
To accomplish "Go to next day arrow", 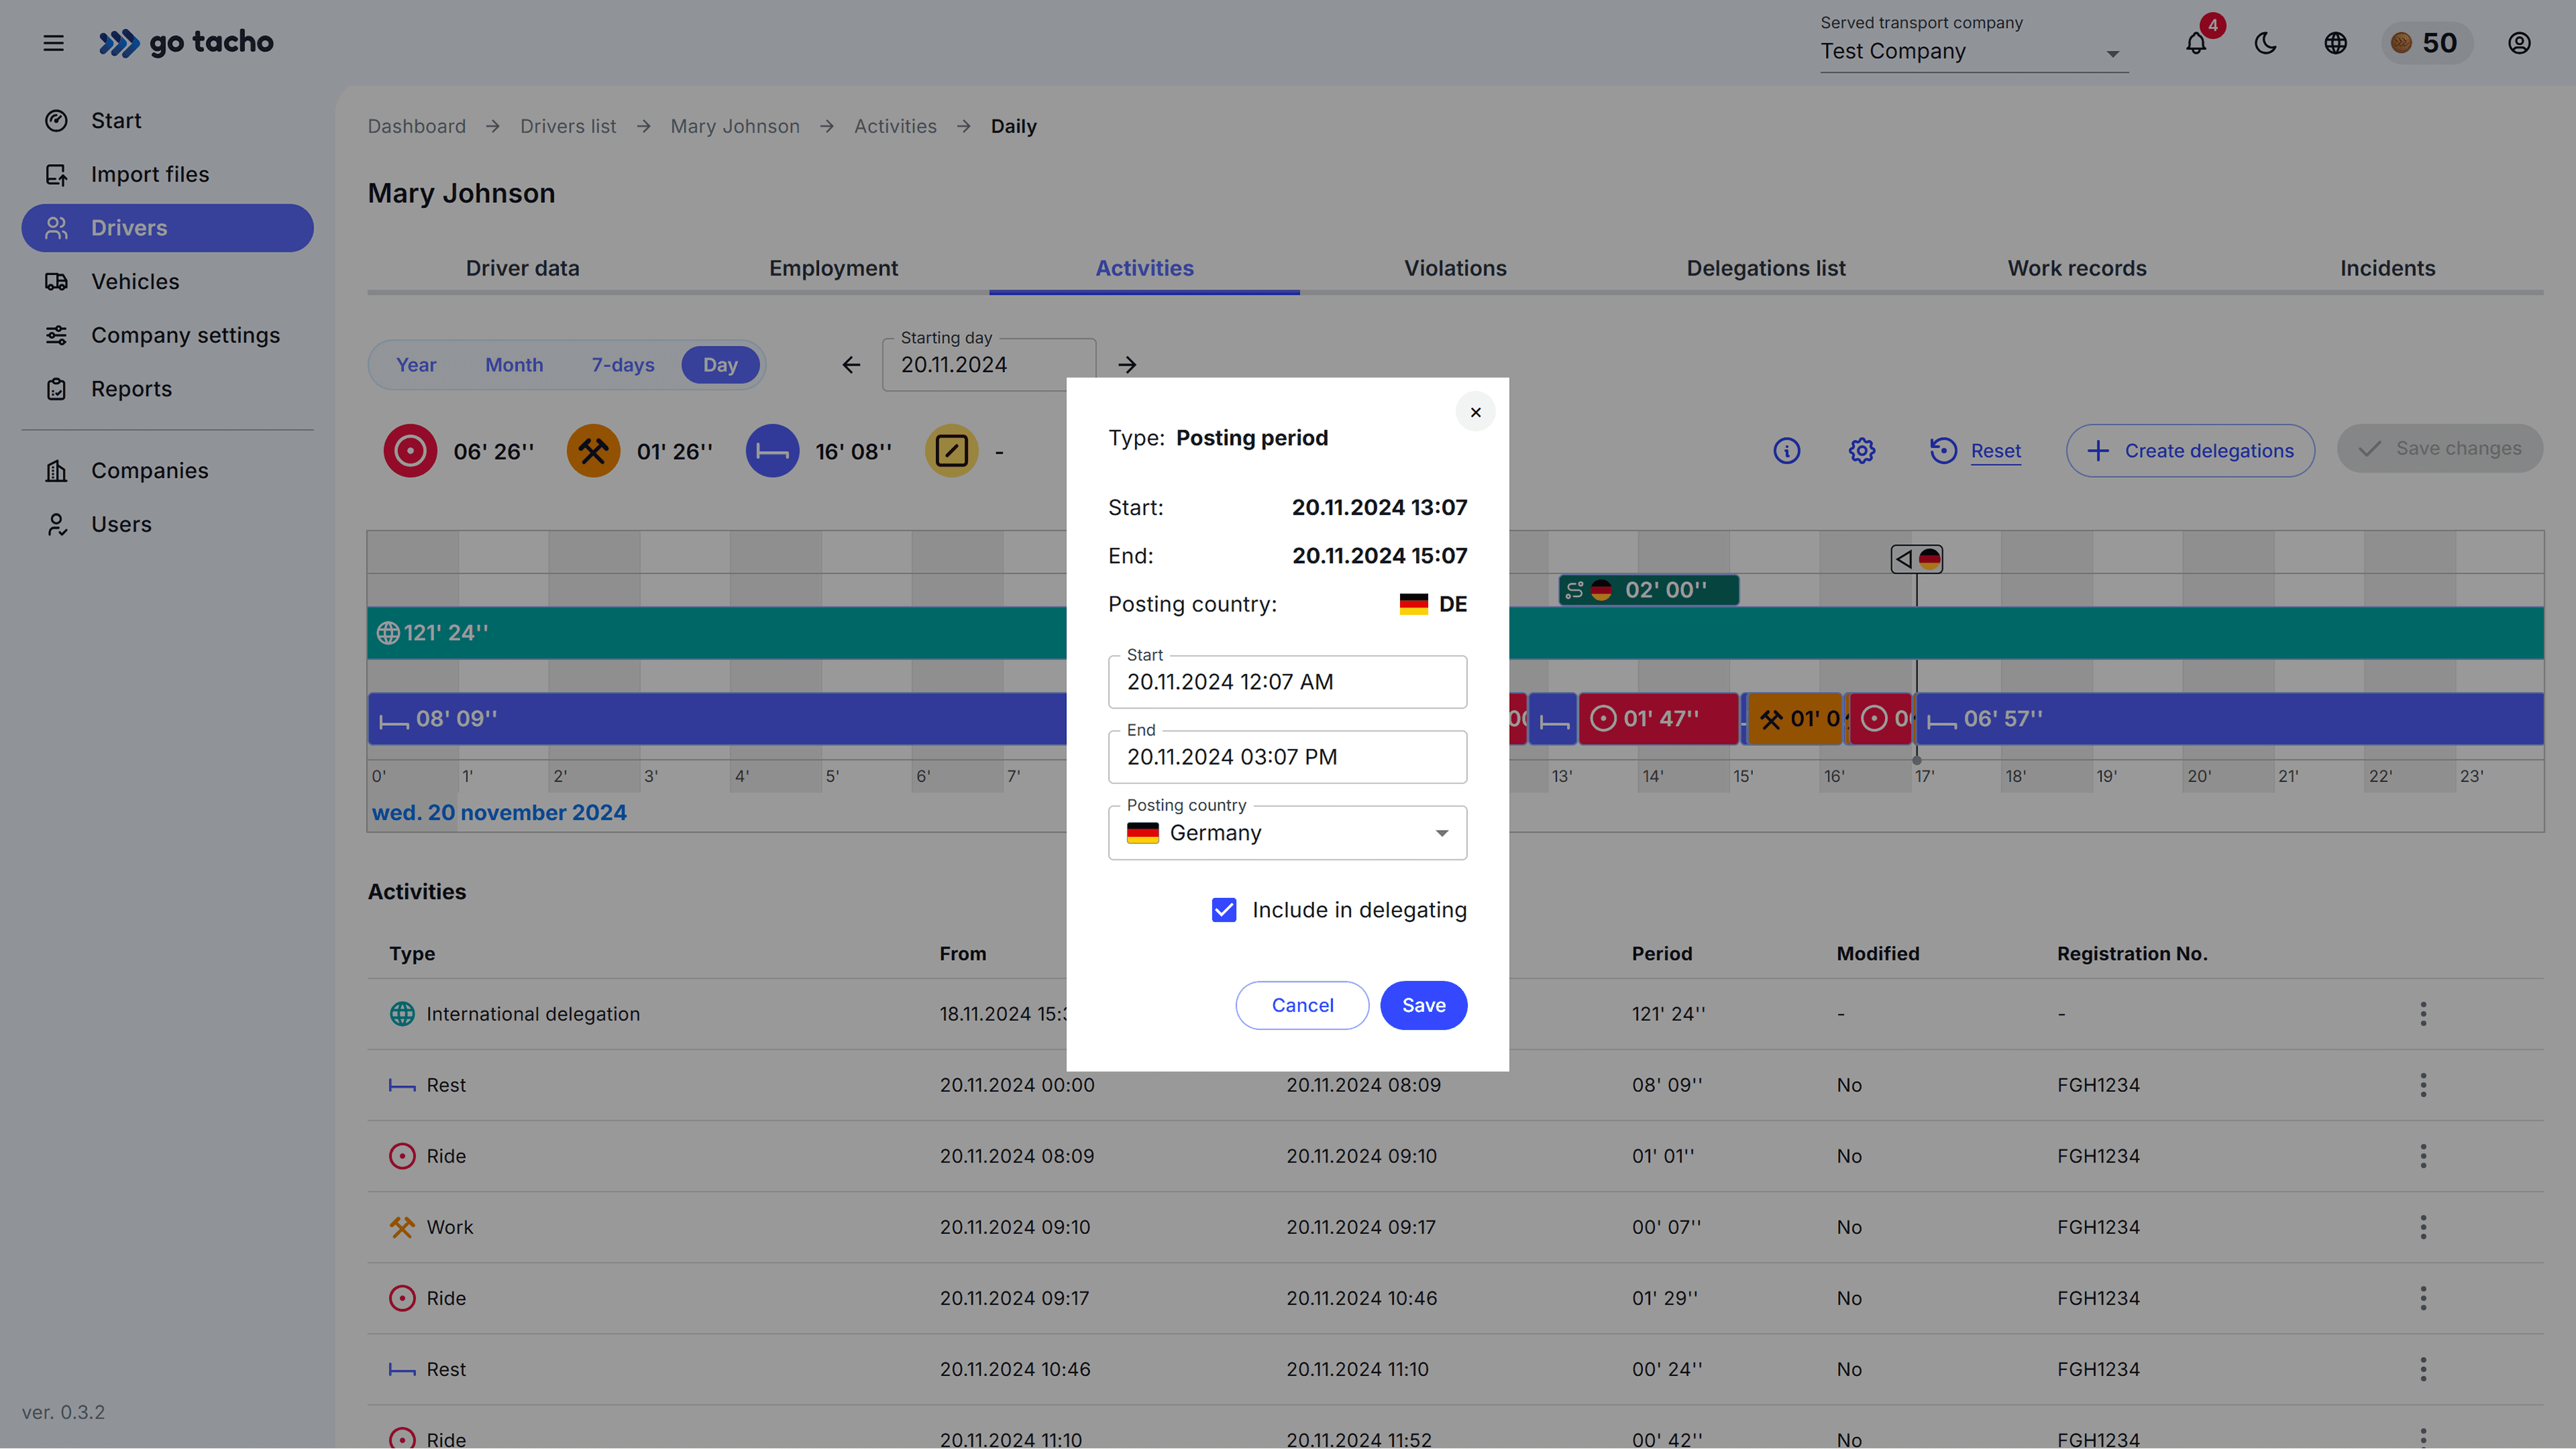I will [x=1127, y=365].
